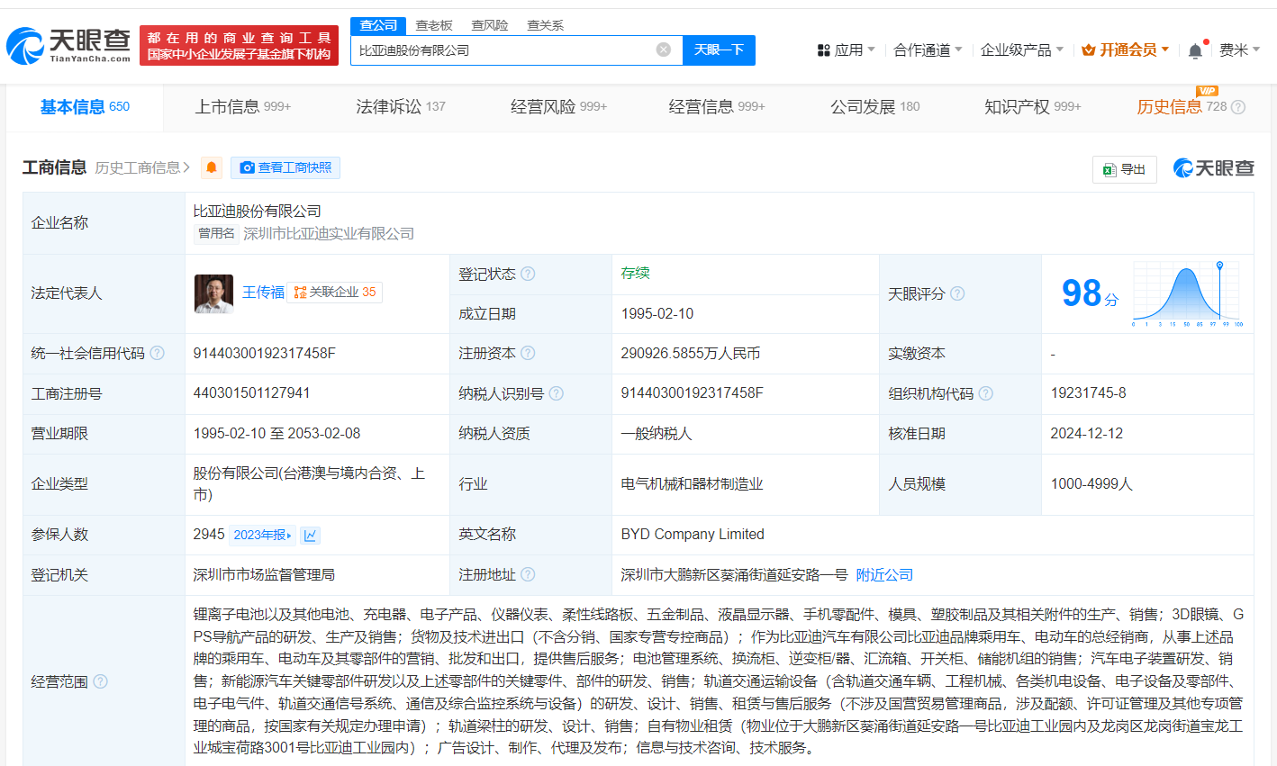The height and width of the screenshot is (766, 1277).
Task: Click the 导出 export icon
Action: 1124,169
